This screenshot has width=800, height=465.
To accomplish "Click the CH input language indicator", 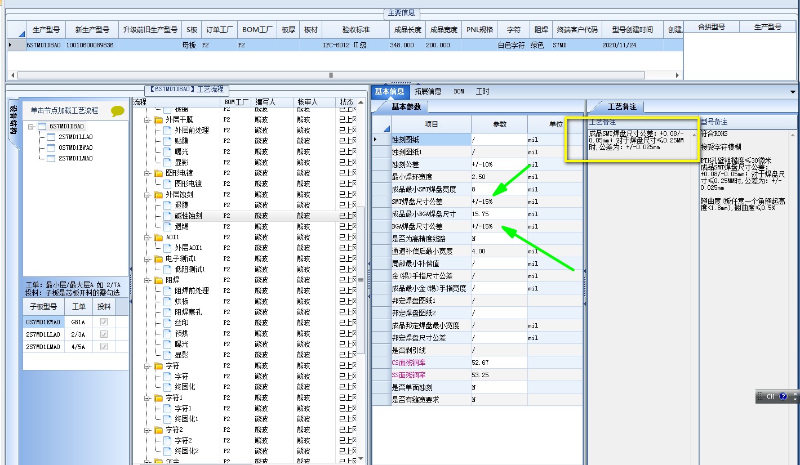I will [x=770, y=396].
